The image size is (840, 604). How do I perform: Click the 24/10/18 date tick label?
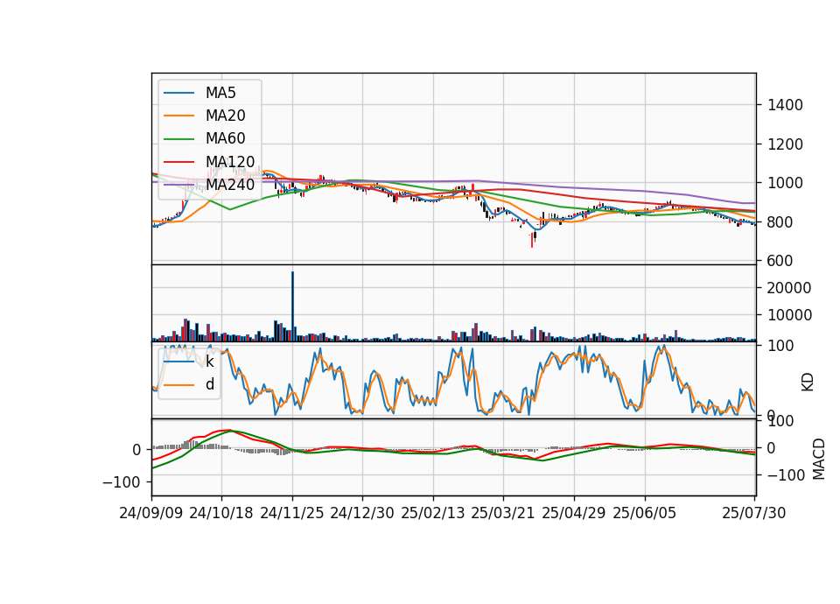[x=221, y=513]
